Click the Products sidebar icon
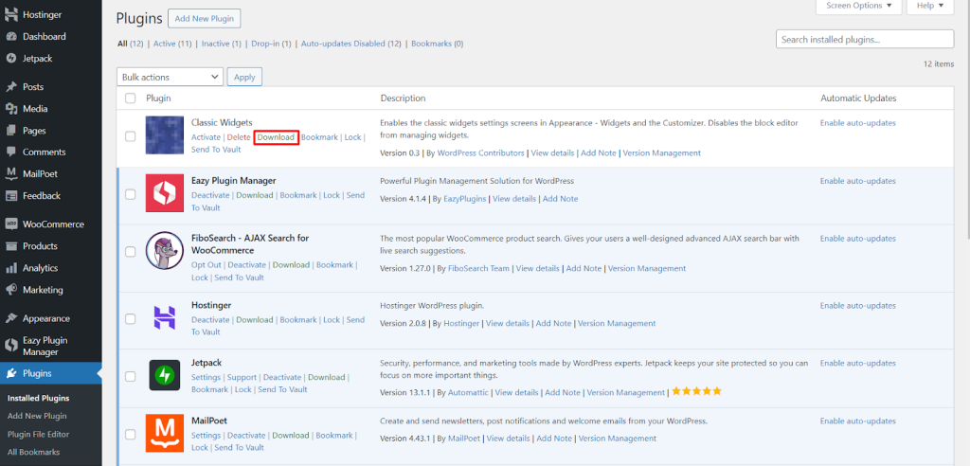 [11, 245]
